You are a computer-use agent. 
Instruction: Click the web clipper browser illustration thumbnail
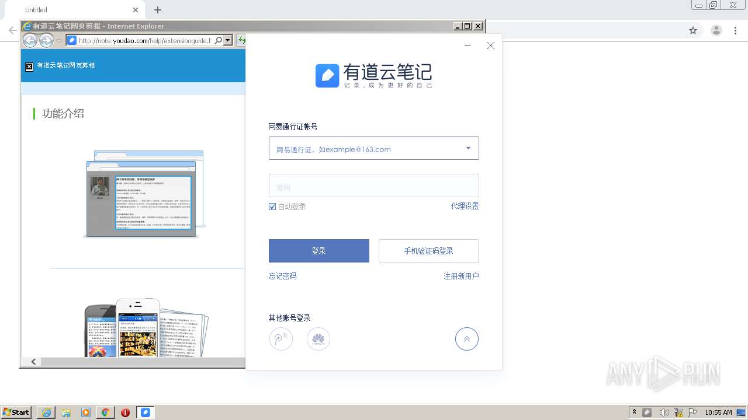click(144, 194)
